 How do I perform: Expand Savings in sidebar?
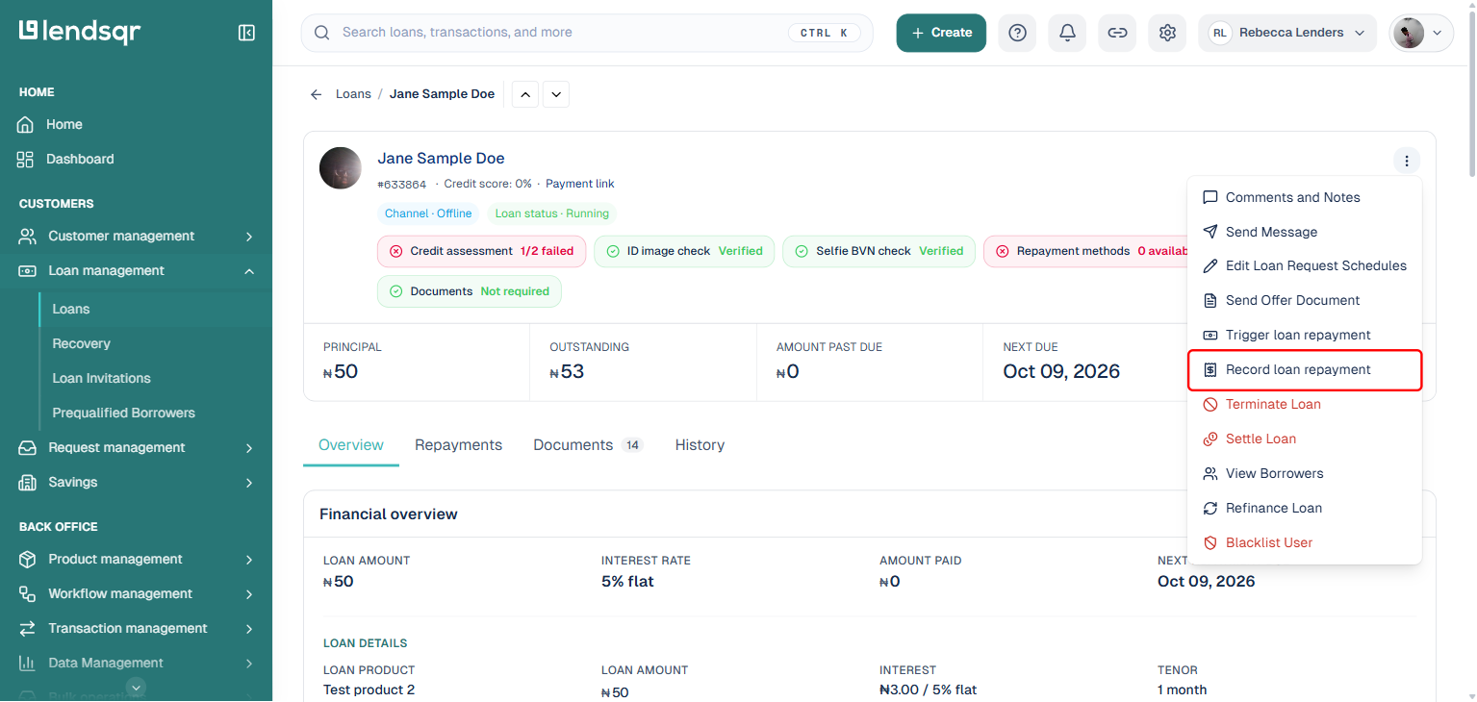(136, 482)
